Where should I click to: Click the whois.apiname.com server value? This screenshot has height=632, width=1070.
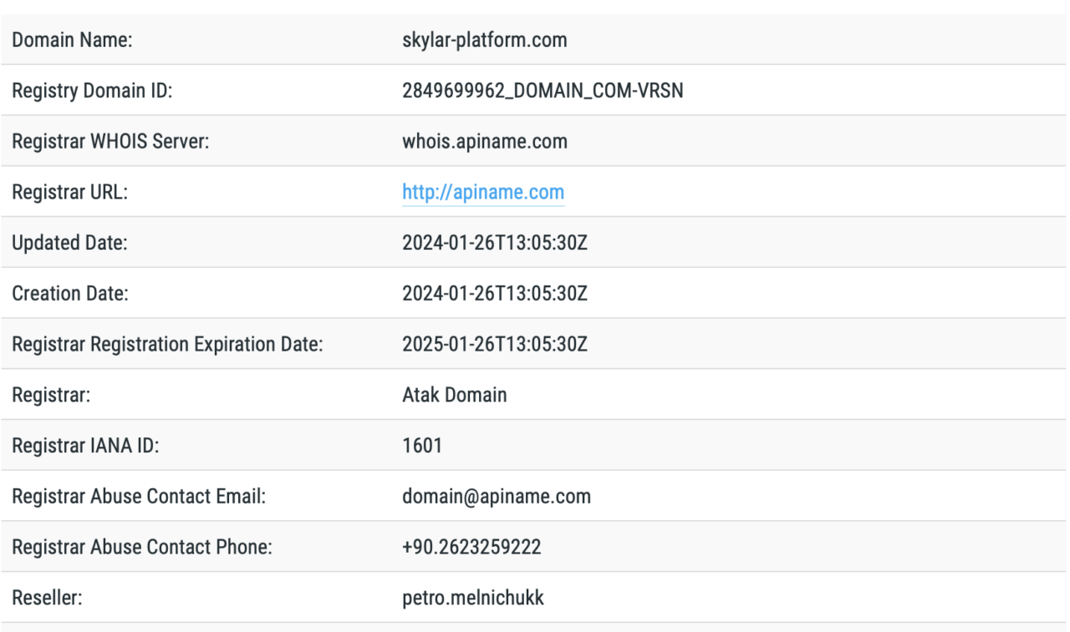pyautogui.click(x=485, y=142)
